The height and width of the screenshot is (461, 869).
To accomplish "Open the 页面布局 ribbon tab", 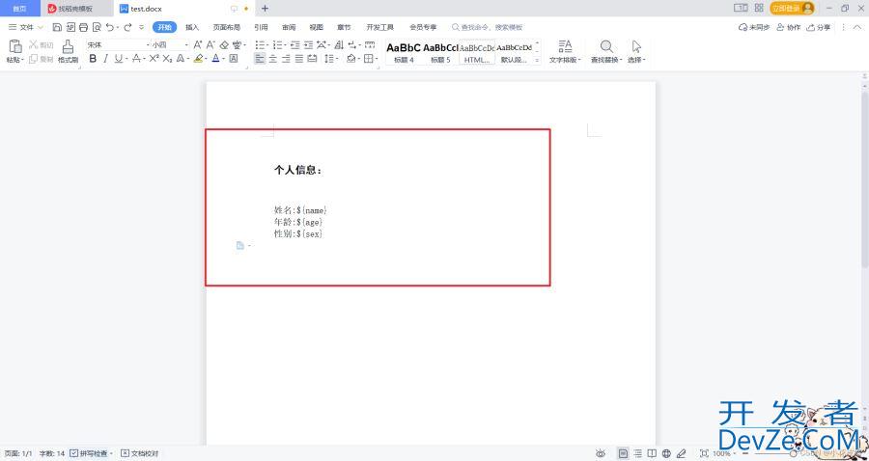I will click(x=226, y=27).
